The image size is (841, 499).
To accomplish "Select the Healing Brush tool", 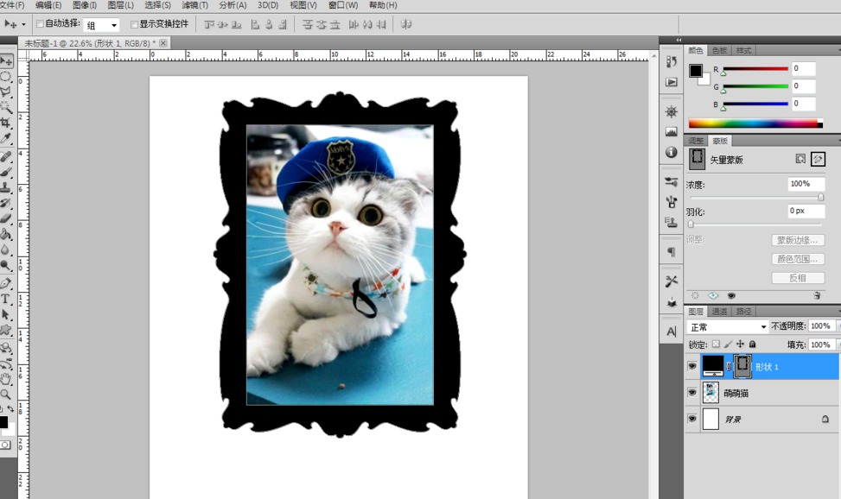I will pos(6,156).
